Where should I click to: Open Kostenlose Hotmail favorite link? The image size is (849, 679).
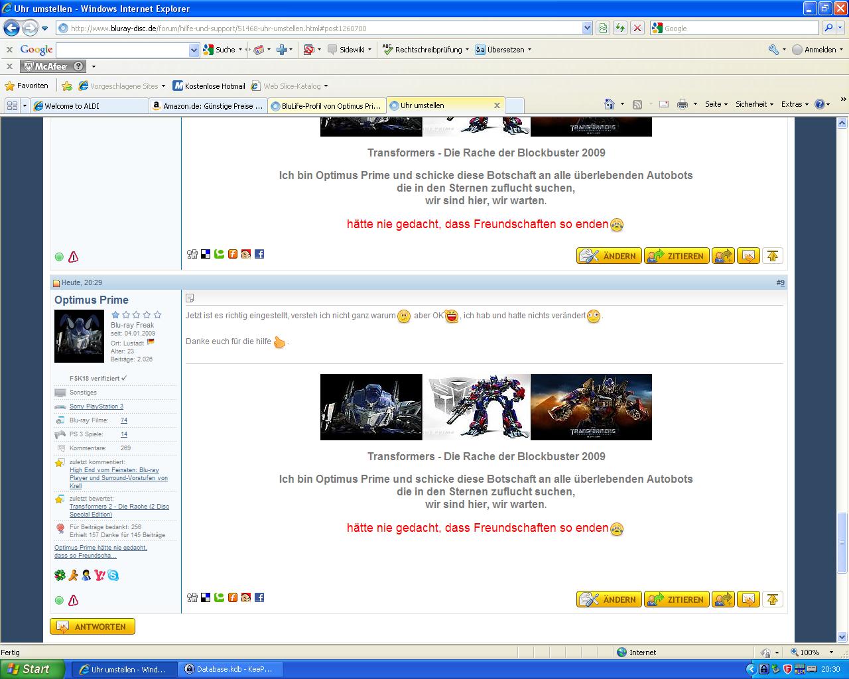(x=209, y=86)
